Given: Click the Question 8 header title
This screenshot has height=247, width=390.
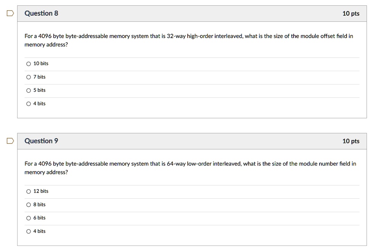Looking at the screenshot, I should pyautogui.click(x=41, y=13).
